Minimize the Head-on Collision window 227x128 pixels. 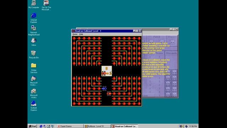tap(134, 31)
